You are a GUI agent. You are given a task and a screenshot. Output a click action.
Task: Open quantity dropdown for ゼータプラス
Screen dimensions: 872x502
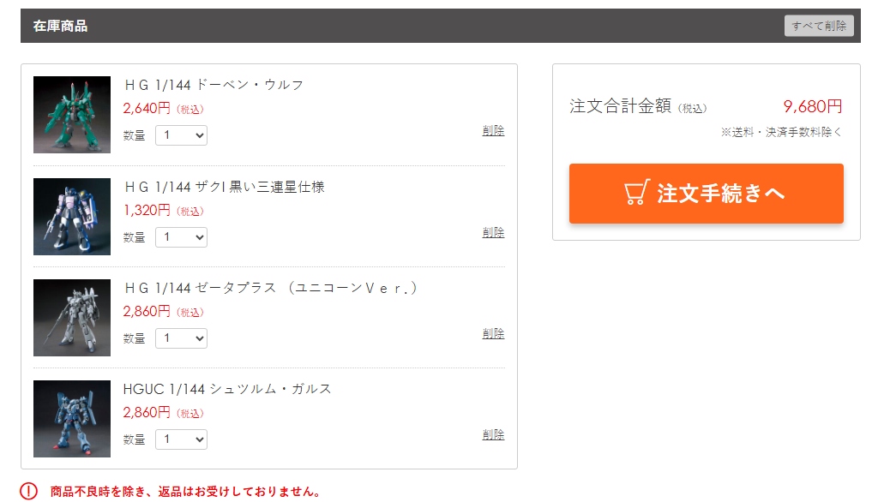click(181, 338)
